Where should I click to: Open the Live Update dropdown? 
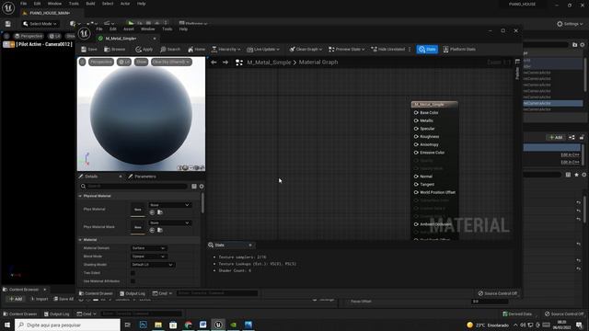click(263, 49)
